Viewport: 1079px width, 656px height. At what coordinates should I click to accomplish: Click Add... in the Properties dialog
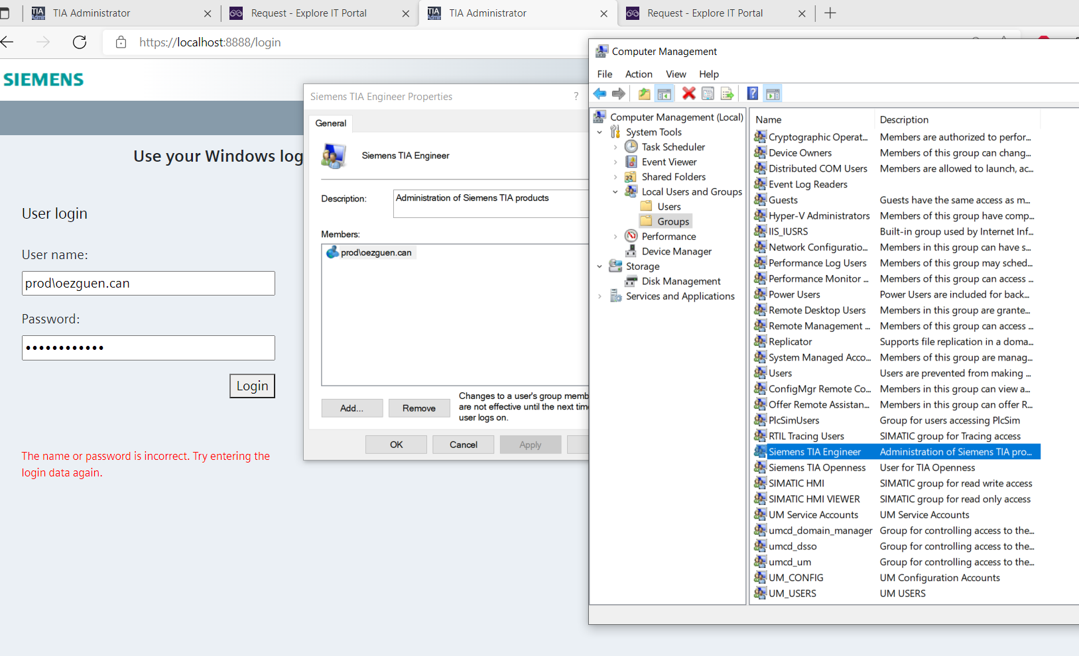point(351,408)
